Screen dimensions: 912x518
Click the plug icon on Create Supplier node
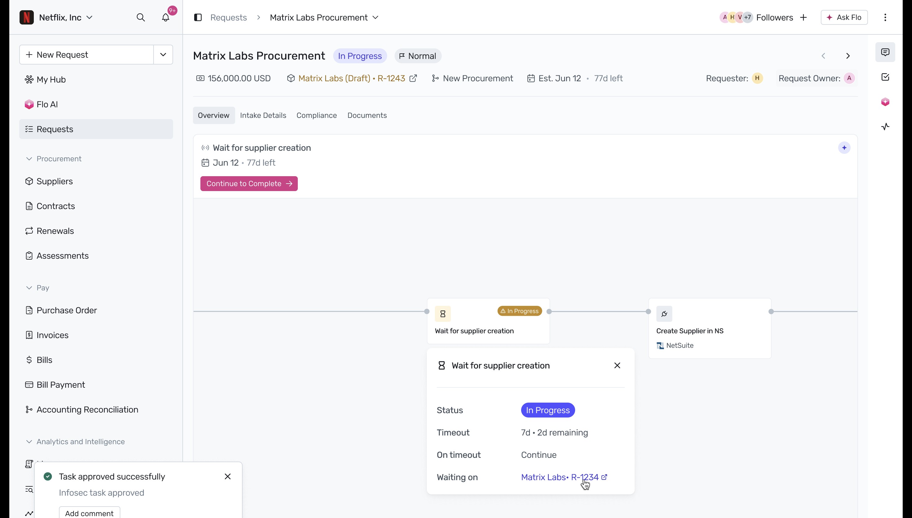[664, 314]
